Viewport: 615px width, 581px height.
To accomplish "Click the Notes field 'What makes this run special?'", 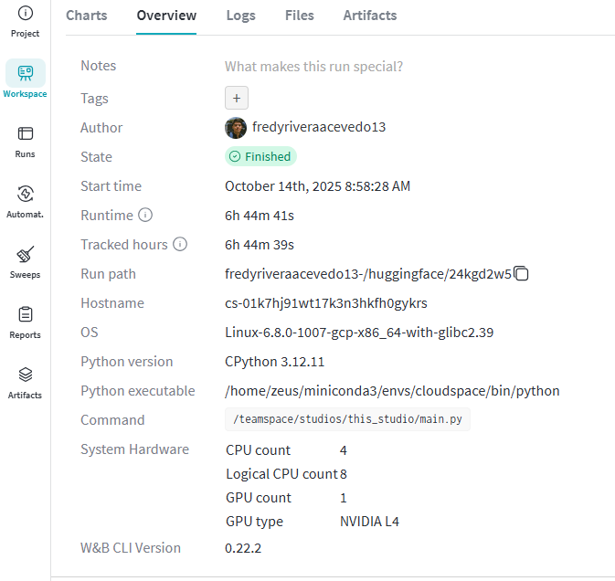I will tap(313, 67).
